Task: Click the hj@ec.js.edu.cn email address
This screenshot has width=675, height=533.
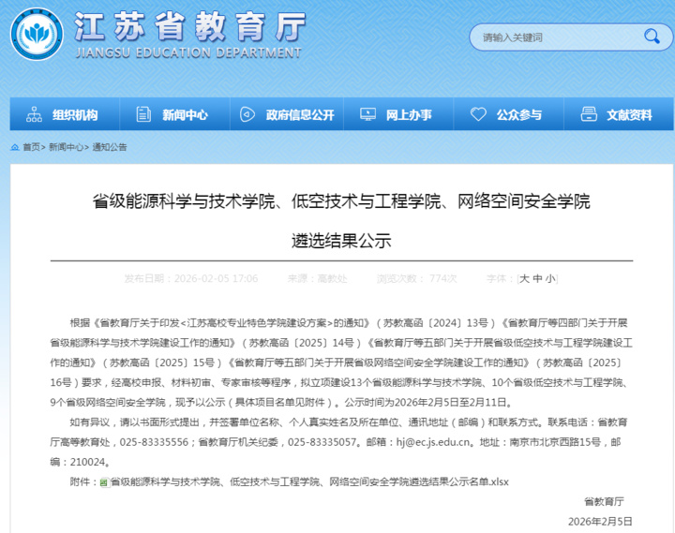Action: click(429, 441)
